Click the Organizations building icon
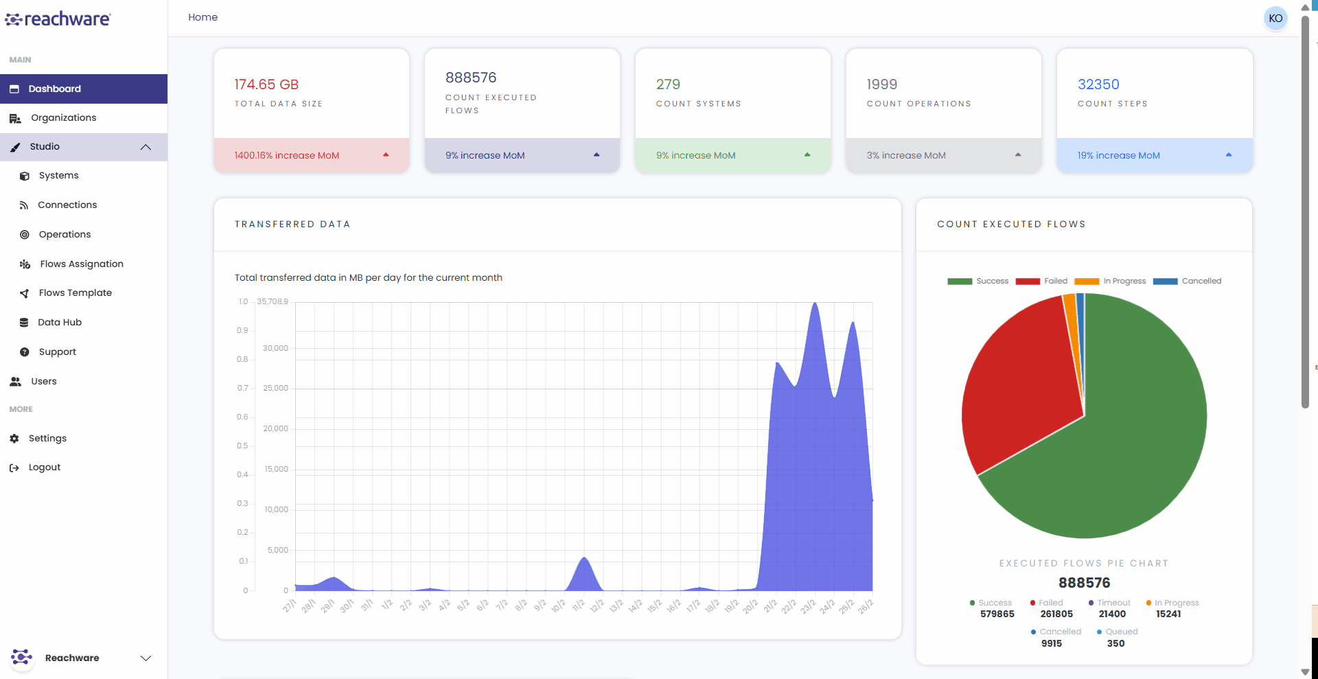The height and width of the screenshot is (679, 1318). 15,118
